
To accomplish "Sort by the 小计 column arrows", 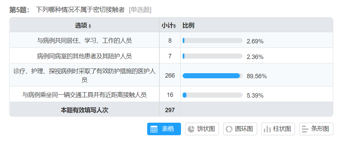I will coord(175,26).
